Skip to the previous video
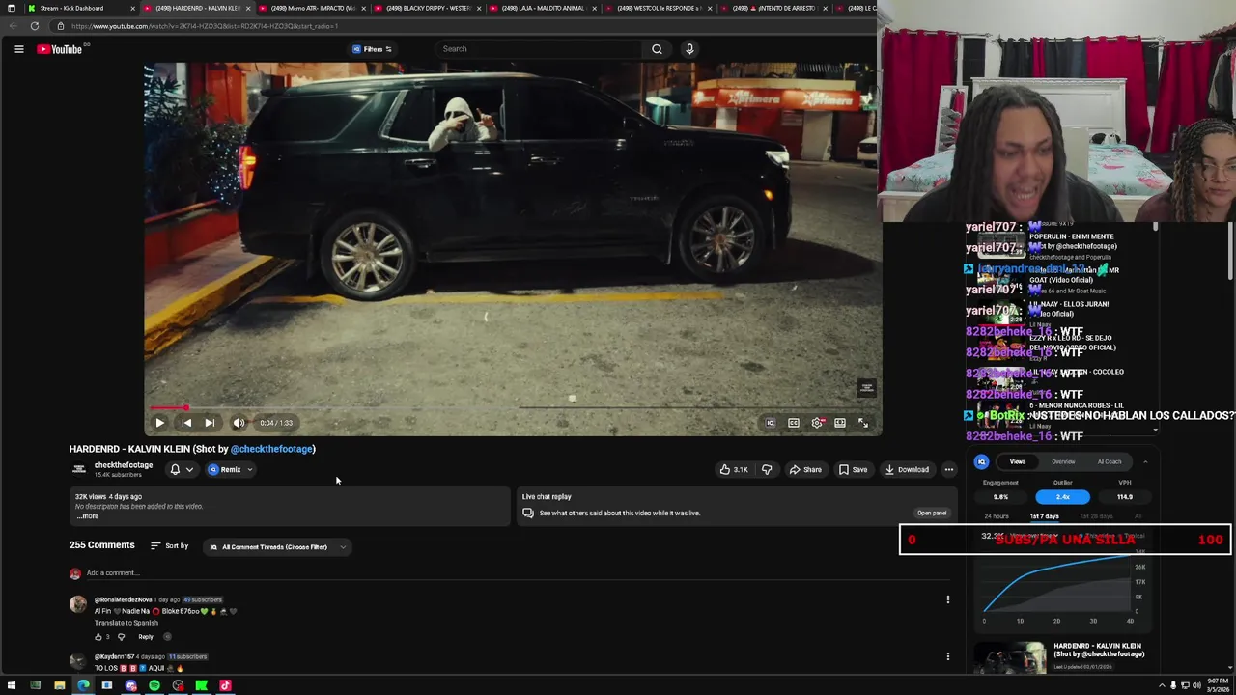This screenshot has width=1236, height=695. 186,423
